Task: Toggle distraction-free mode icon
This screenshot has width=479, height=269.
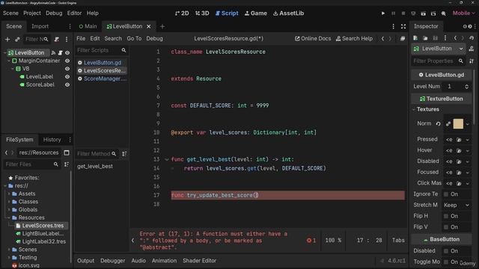Action: [x=403, y=27]
